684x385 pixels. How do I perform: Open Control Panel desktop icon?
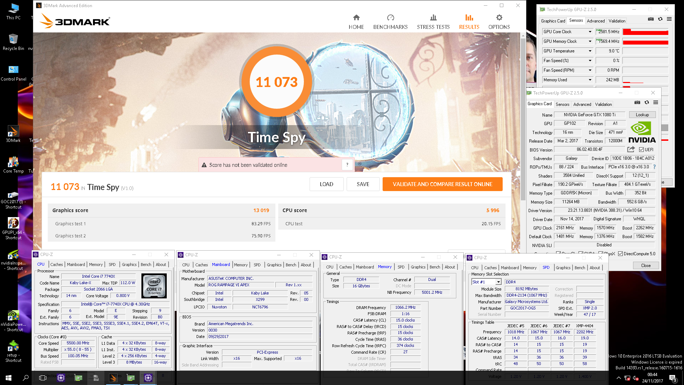[13, 73]
